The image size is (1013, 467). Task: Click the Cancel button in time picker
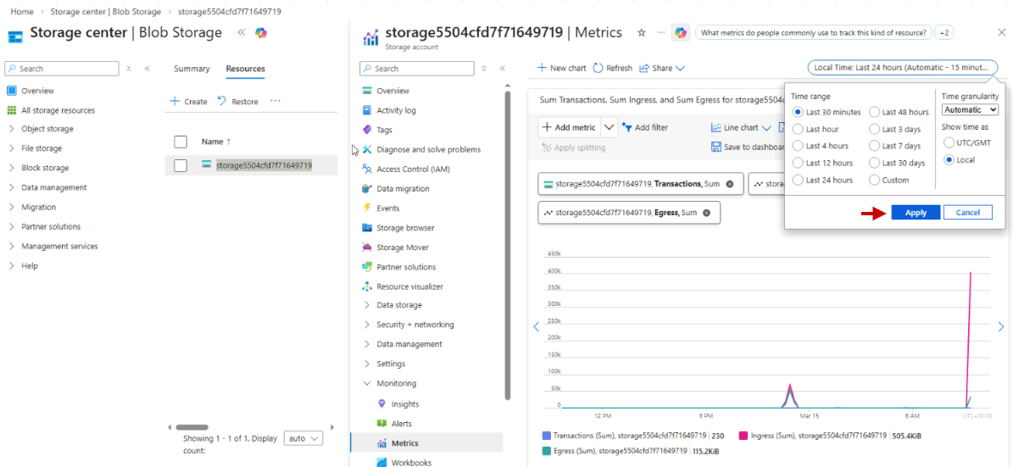click(x=967, y=213)
